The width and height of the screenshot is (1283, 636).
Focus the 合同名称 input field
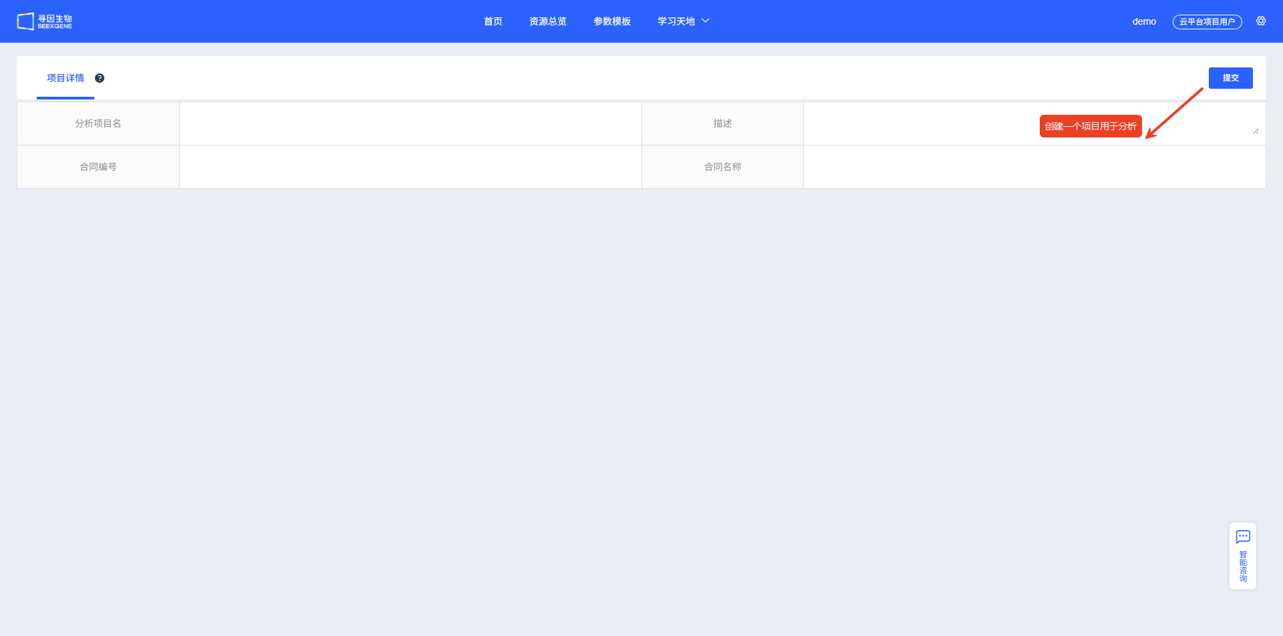tap(1034, 167)
